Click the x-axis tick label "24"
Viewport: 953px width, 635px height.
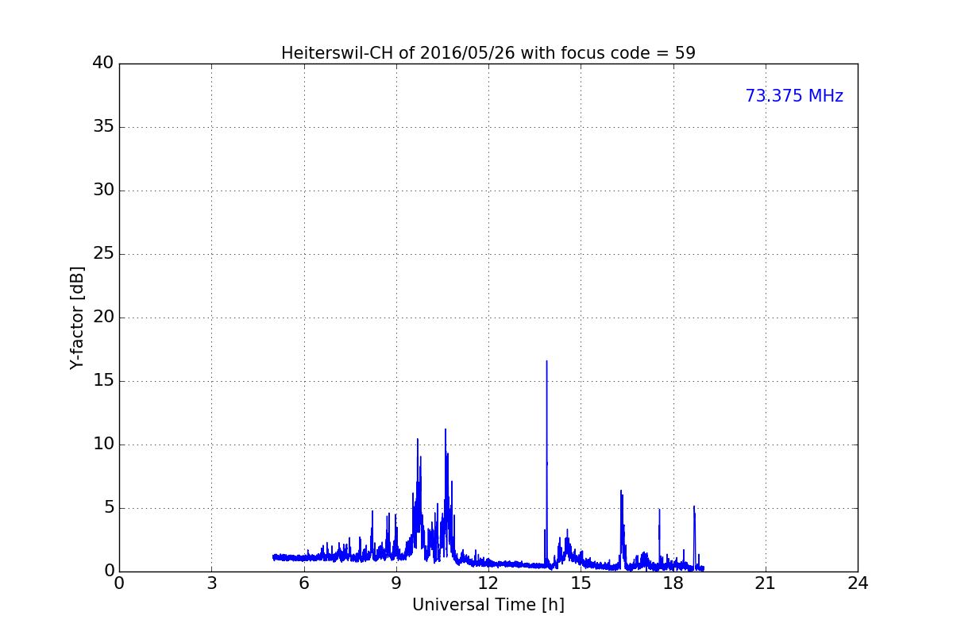pos(858,583)
